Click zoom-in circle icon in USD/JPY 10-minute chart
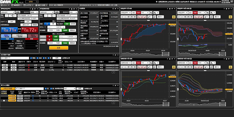Viewport: 234px width, 117px height. coord(179,17)
